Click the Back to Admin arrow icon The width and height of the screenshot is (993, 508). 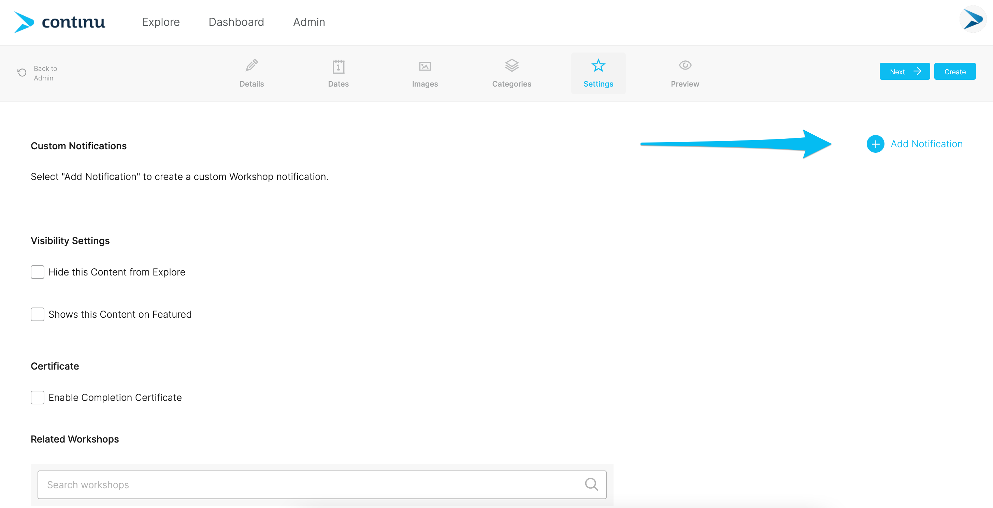tap(22, 73)
